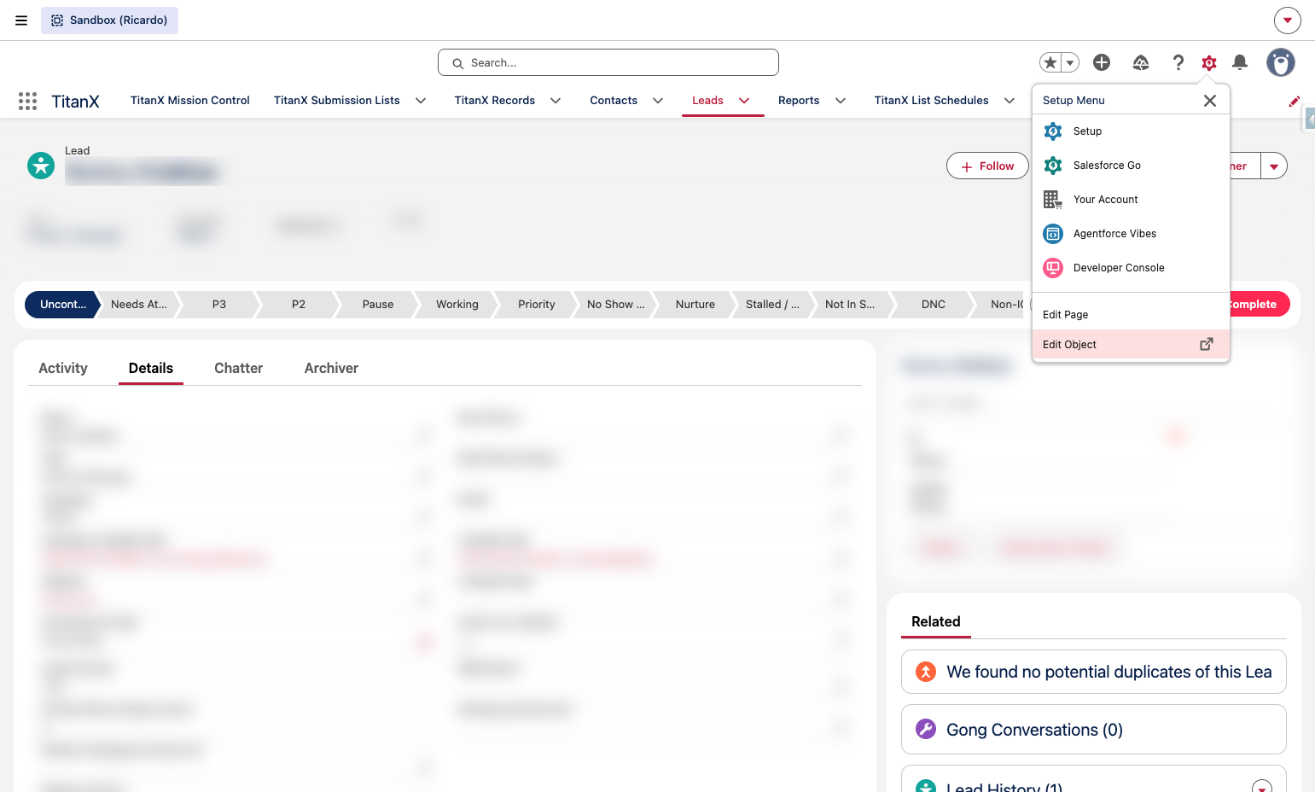Open Setup from the Setup Menu

click(x=1131, y=131)
